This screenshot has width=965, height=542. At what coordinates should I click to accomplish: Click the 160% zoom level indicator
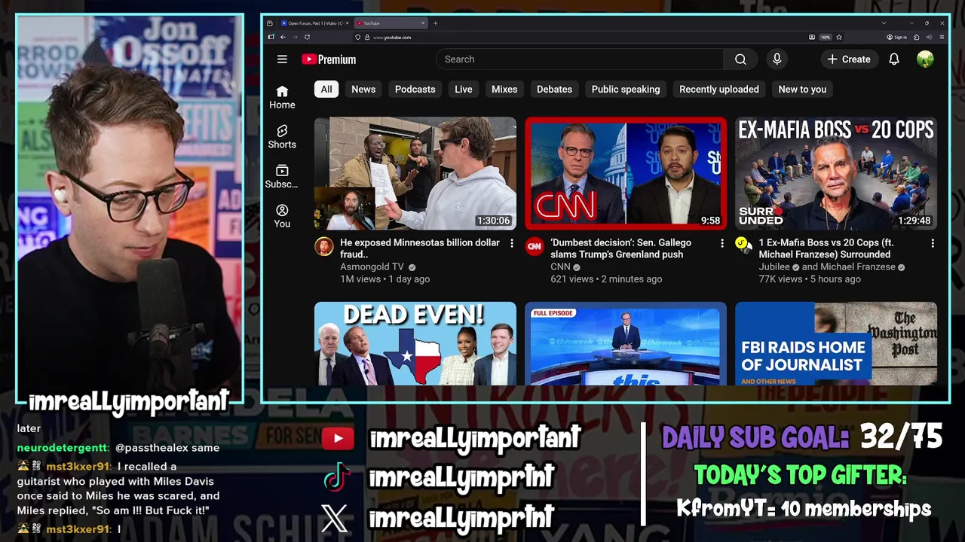click(825, 37)
